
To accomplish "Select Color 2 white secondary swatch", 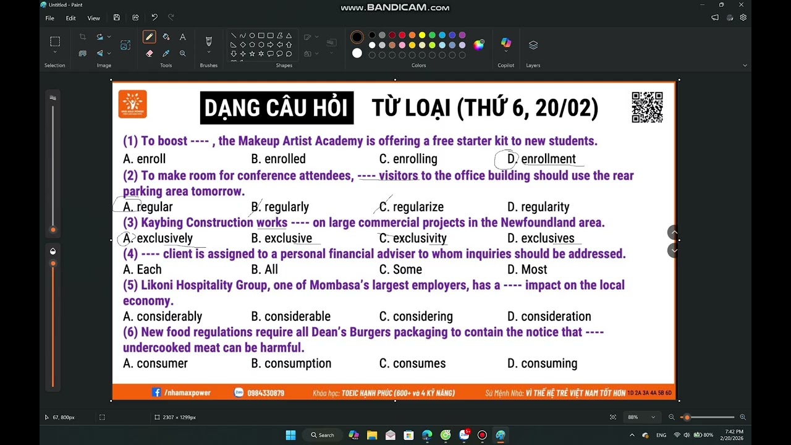I will click(x=357, y=53).
